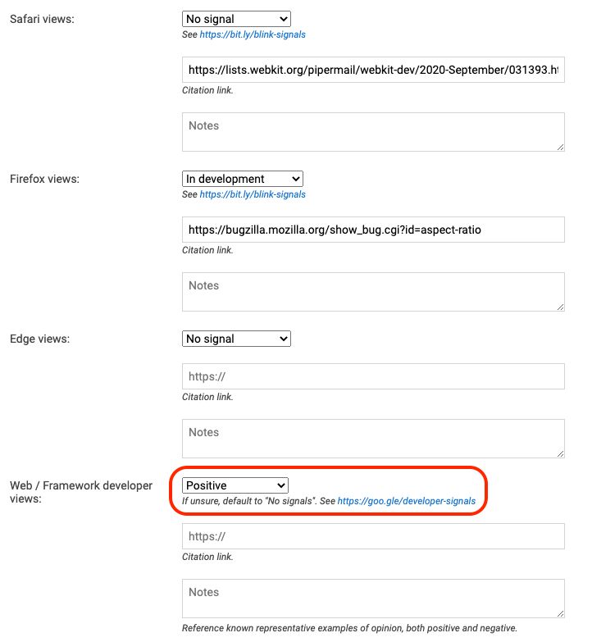
Task: Focus the developer views citation link field
Action: [x=373, y=536]
